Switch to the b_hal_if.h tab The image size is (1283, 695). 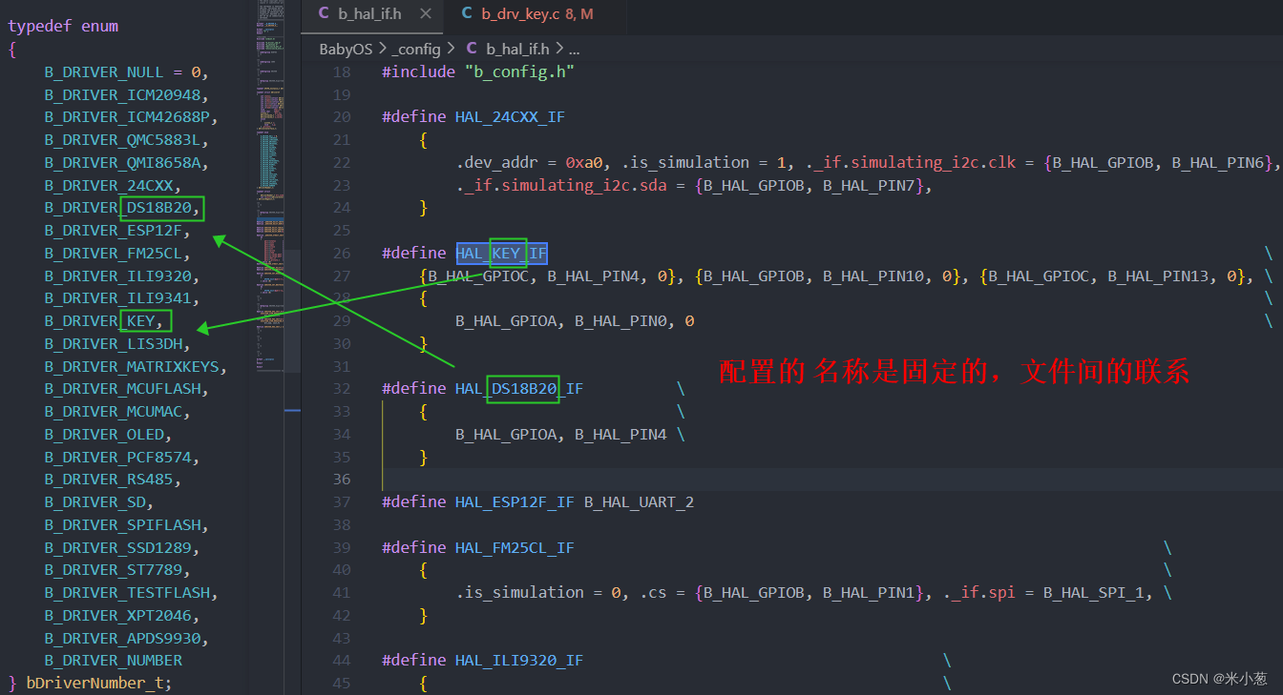tap(369, 13)
